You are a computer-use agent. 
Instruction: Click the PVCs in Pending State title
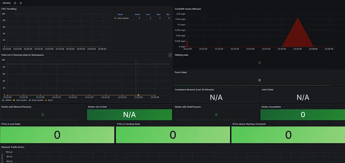point(129,124)
